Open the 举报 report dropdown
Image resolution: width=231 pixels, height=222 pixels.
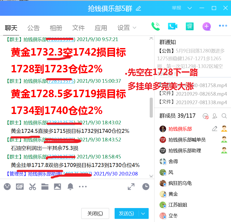tap(176, 8)
